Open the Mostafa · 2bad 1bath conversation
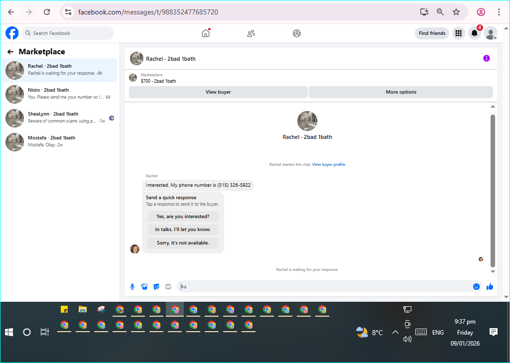This screenshot has width=510, height=363. pyautogui.click(x=60, y=142)
